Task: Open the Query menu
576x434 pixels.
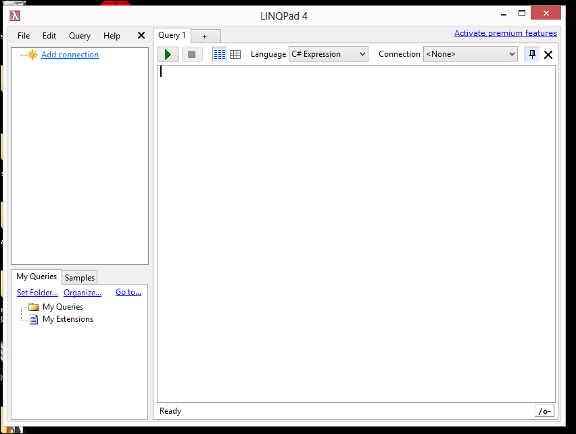Action: click(x=80, y=36)
